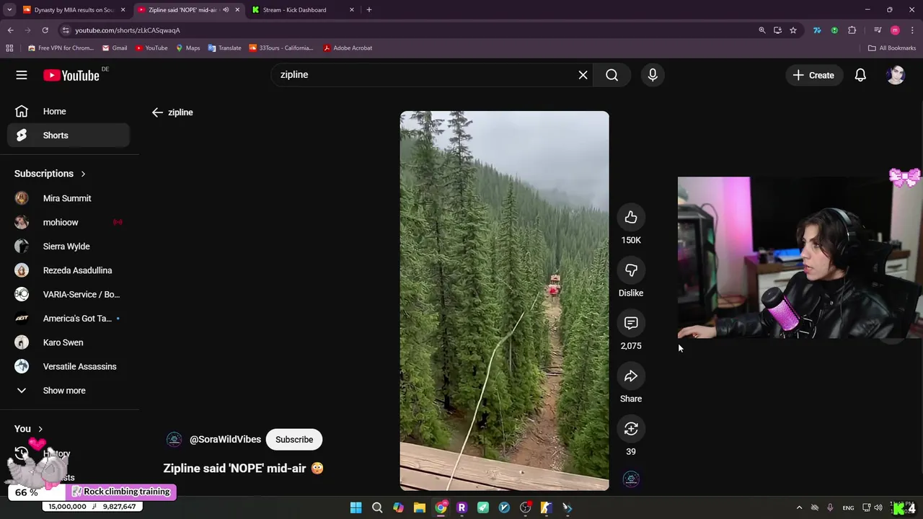Open the Windows Start menu
The height and width of the screenshot is (519, 923).
point(355,507)
